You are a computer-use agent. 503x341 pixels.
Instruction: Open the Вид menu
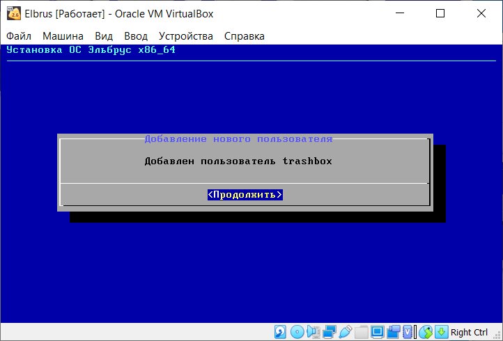104,36
